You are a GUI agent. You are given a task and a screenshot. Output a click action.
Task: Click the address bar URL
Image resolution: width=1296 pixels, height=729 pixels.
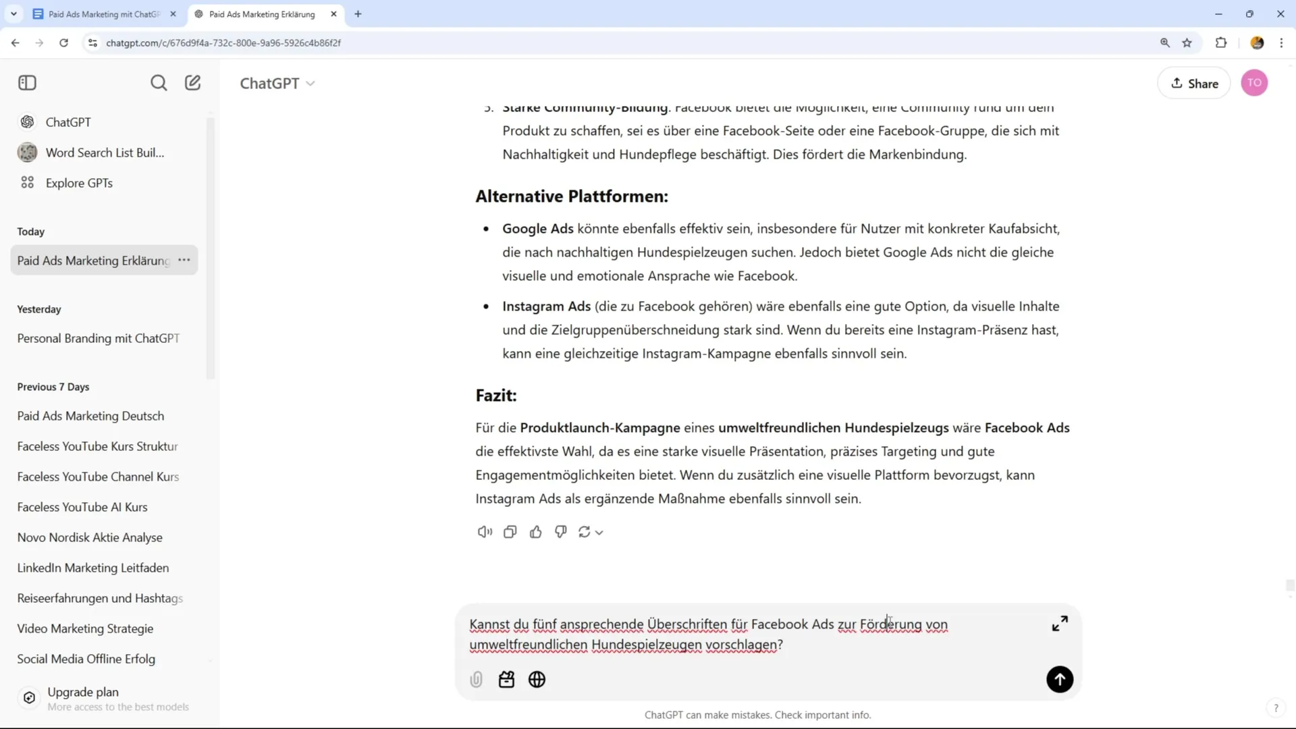[x=223, y=43]
